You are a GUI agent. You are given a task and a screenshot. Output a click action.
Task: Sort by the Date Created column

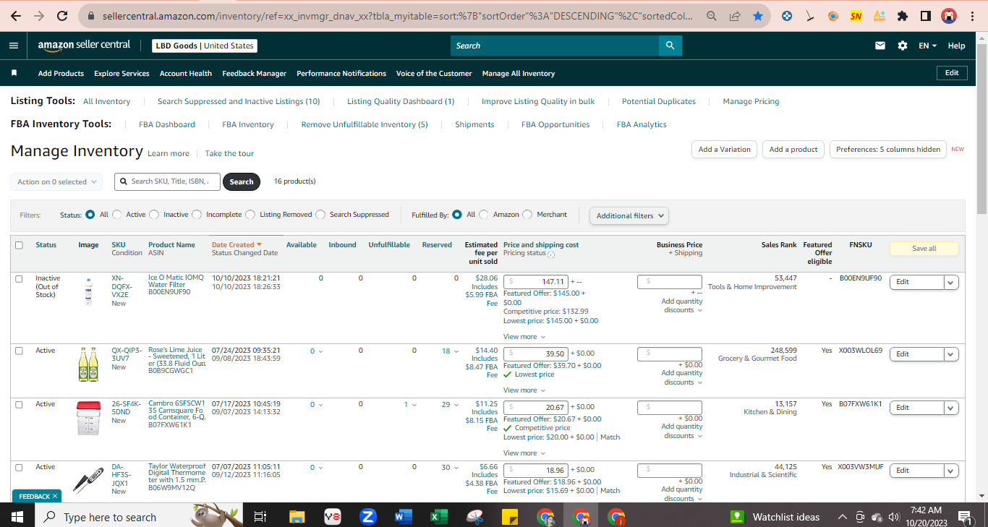point(237,245)
